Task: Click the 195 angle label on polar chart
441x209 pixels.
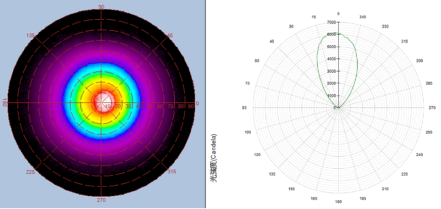Action: (363, 198)
